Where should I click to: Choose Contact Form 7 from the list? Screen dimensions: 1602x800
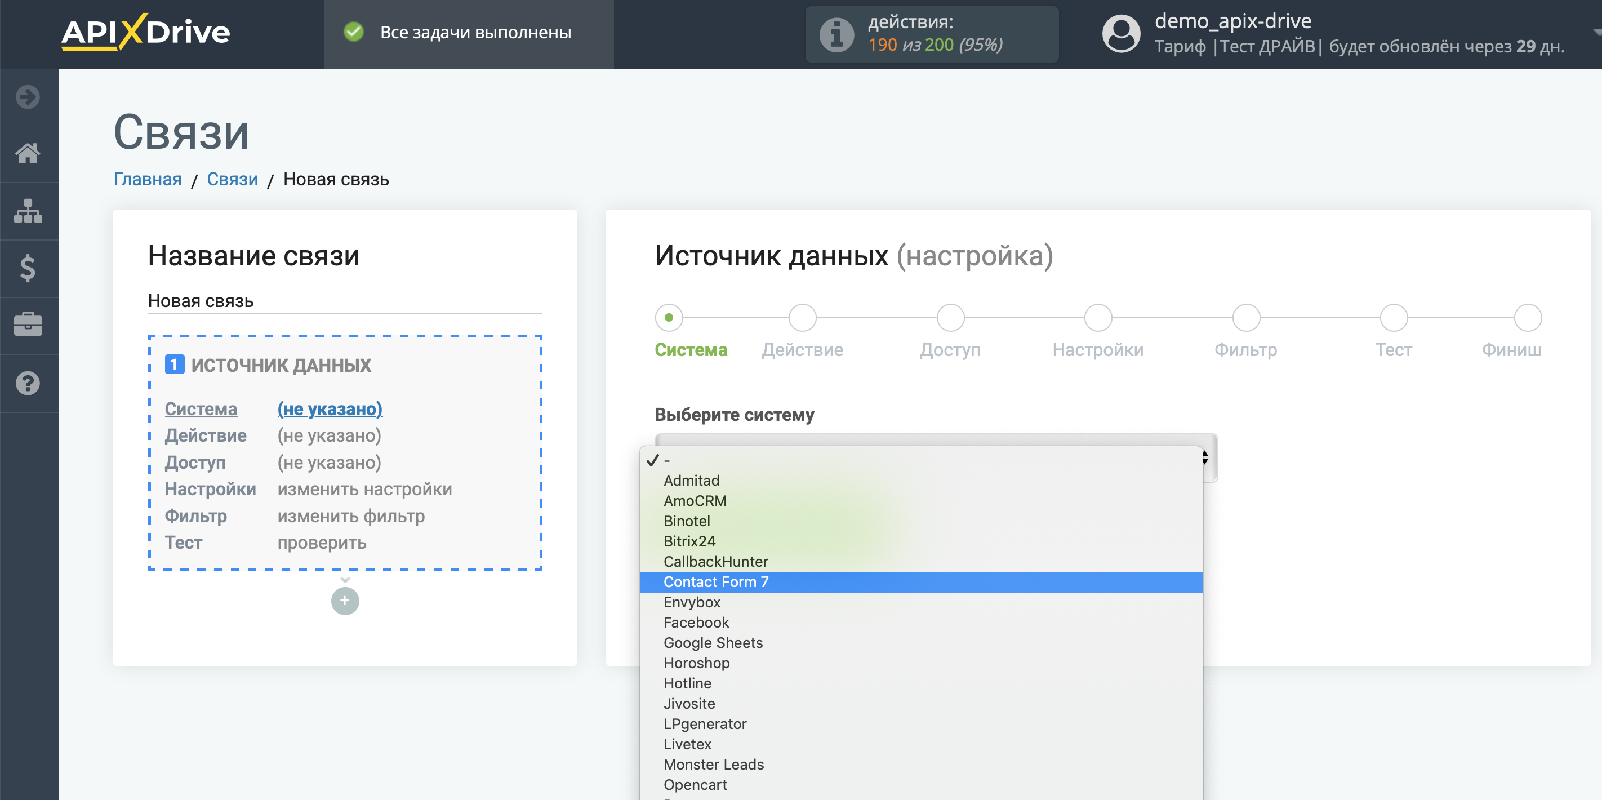[x=921, y=583]
